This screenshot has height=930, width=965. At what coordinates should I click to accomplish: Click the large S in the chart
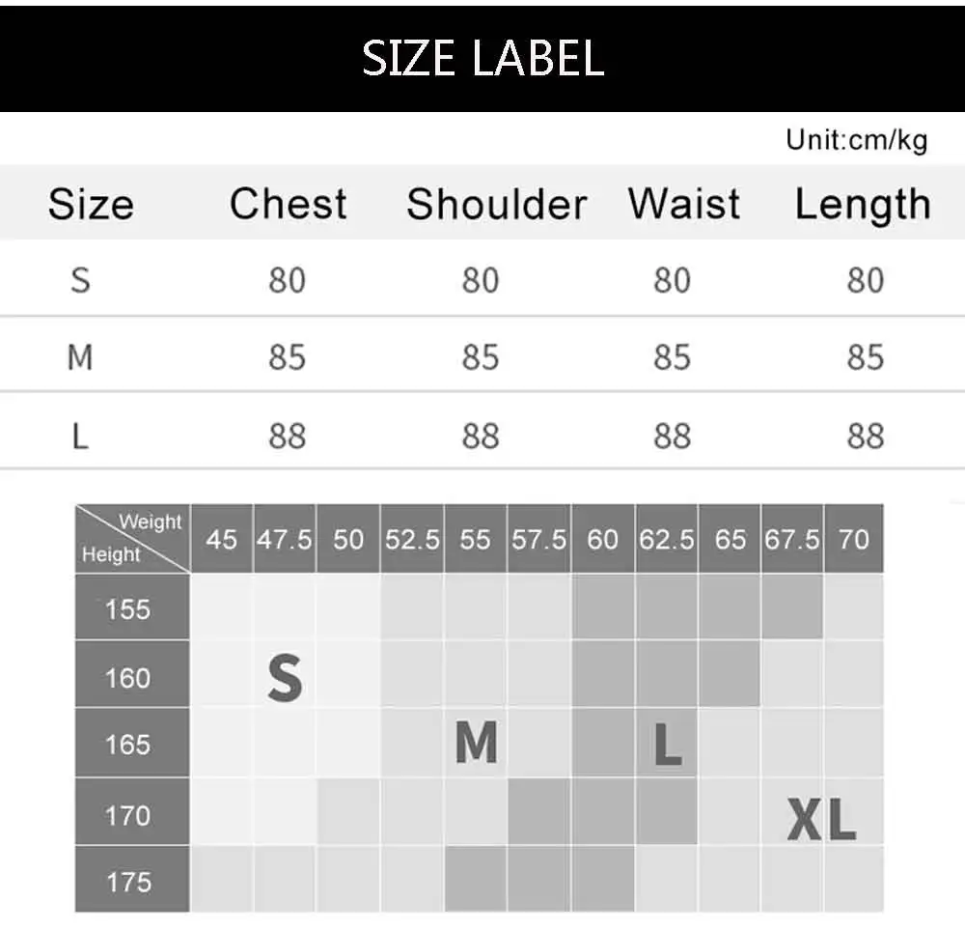coord(286,678)
